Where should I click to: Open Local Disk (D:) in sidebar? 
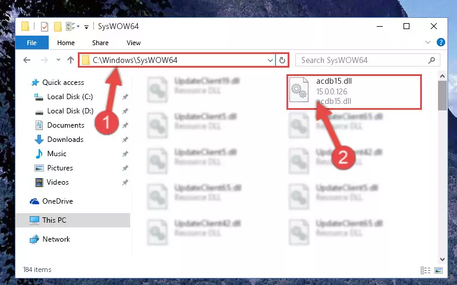[70, 111]
